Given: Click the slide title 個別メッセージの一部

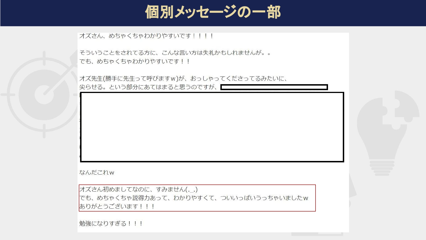Looking at the screenshot, I should click(213, 13).
